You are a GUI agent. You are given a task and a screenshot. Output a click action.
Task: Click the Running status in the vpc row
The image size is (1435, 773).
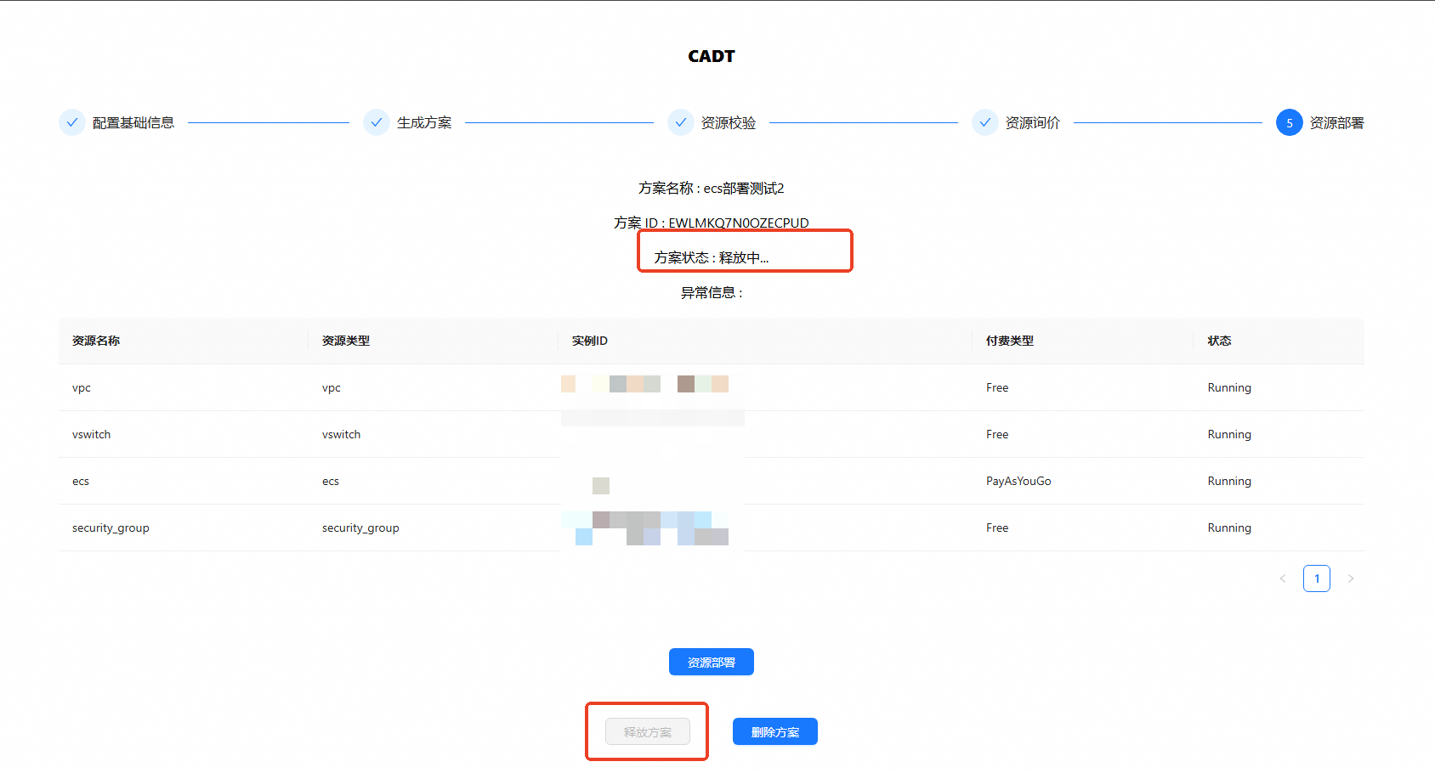tap(1229, 387)
